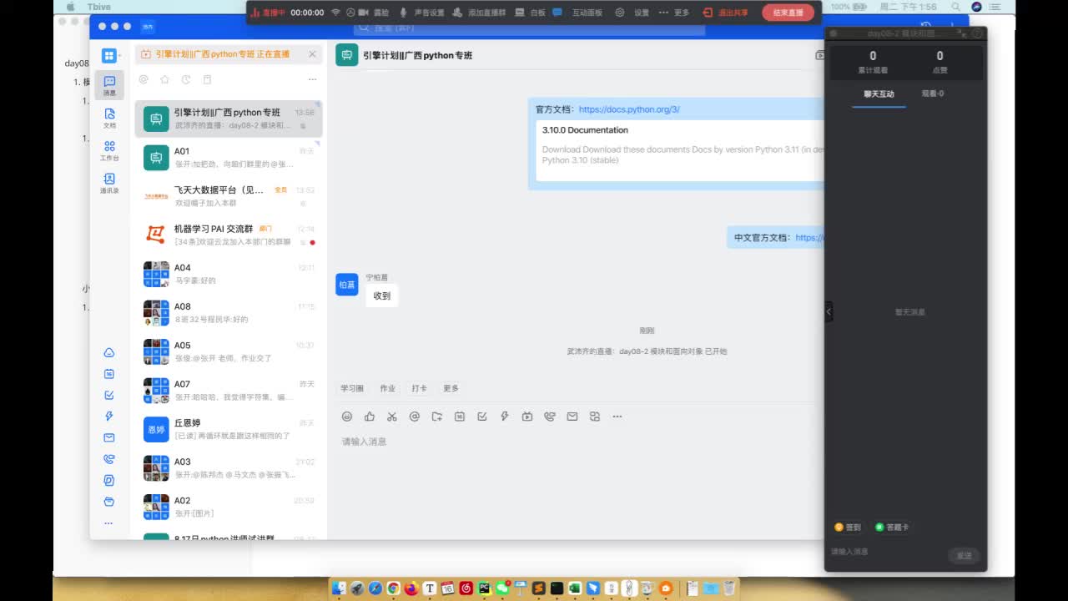Image resolution: width=1068 pixels, height=601 pixels.
Task: Click the red End Live (结束直播) button
Action: tap(788, 13)
